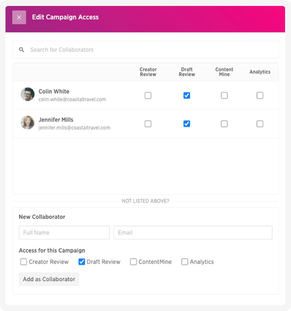This screenshot has height=311, width=291.
Task: Enable Creator Review for Jennifer Mills
Action: (148, 124)
